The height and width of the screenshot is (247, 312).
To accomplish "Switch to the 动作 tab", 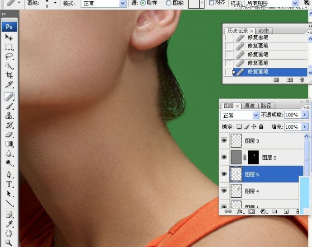I will point(264,31).
